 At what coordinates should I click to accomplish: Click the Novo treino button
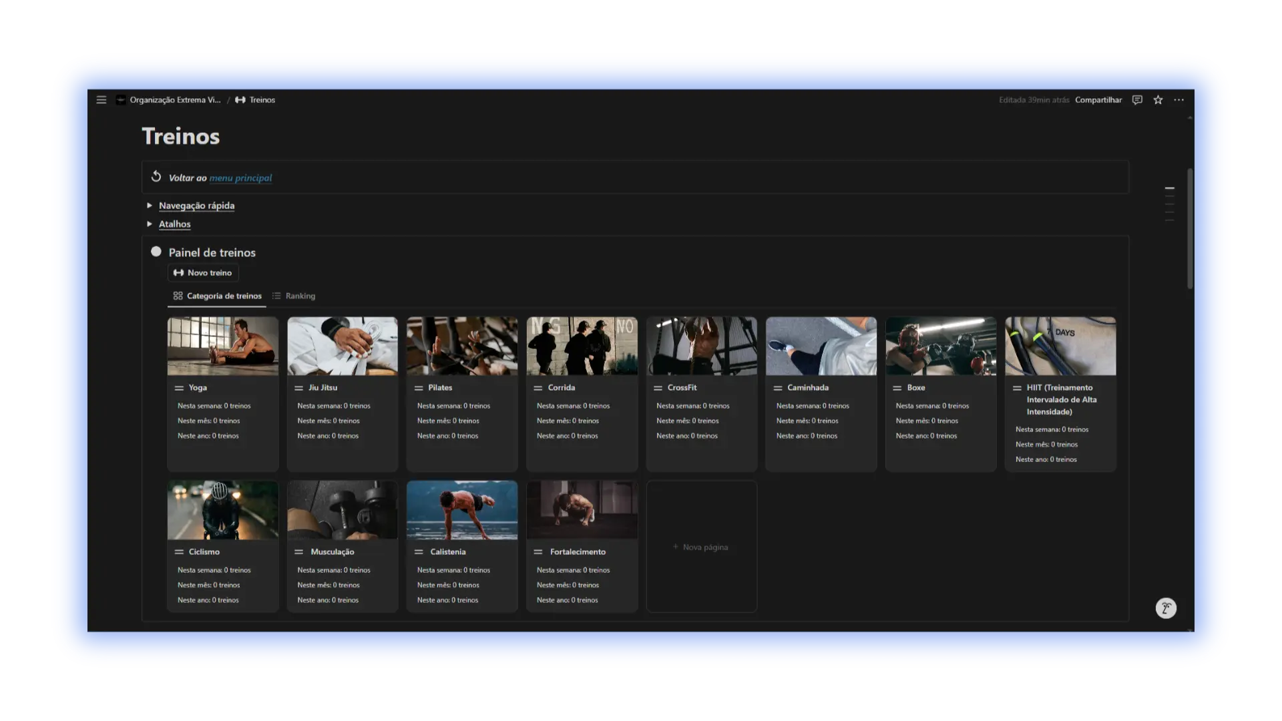[x=203, y=272]
